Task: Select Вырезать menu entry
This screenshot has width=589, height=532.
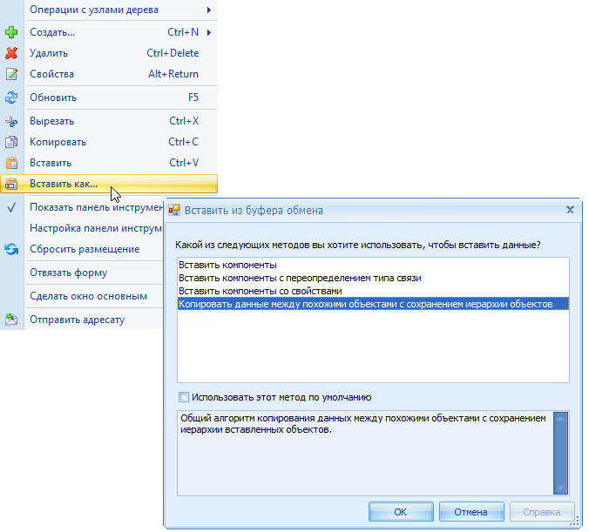Action: point(109,121)
